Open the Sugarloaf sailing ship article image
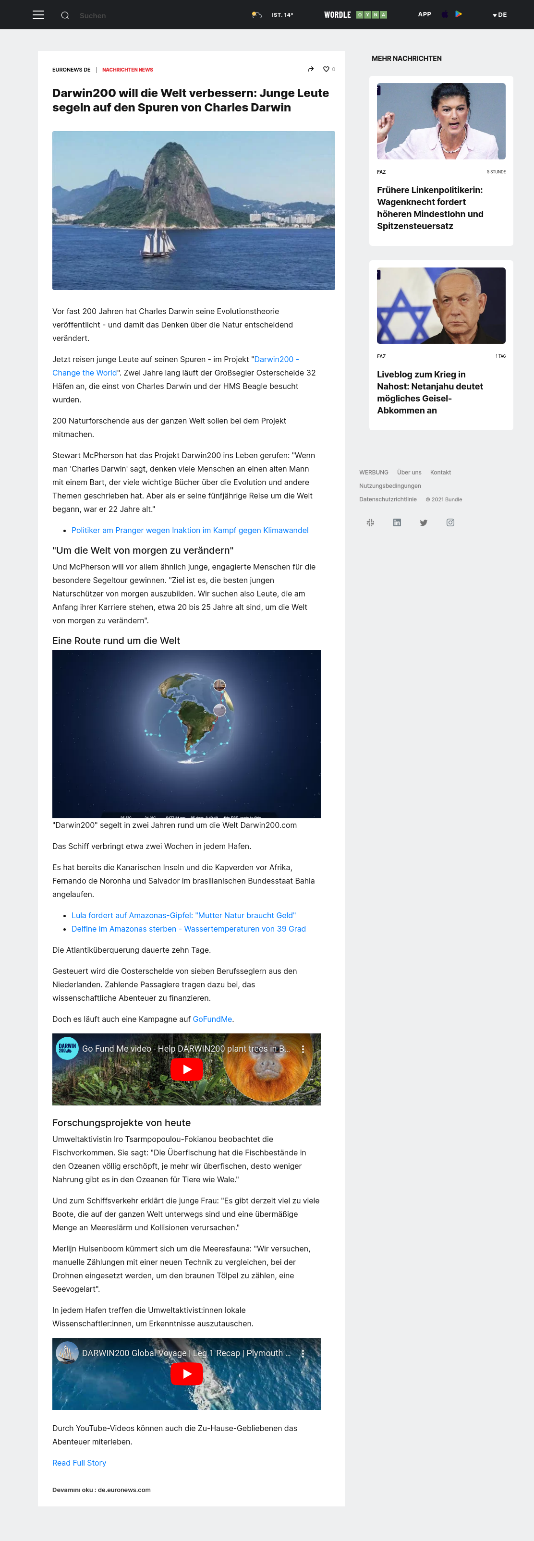Viewport: 534px width, 1541px height. (194, 210)
